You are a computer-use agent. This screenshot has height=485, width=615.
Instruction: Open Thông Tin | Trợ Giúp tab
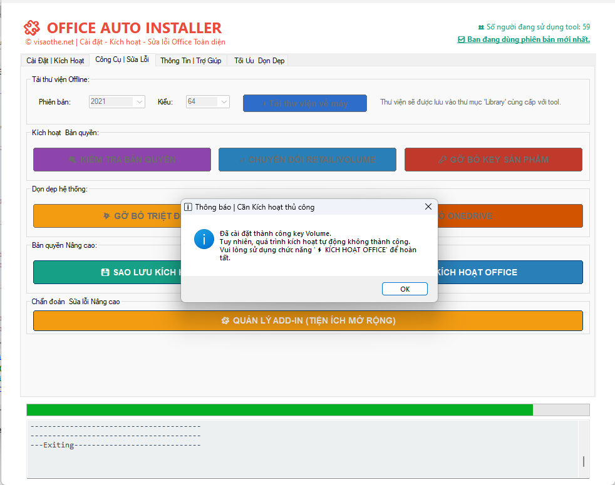point(191,60)
